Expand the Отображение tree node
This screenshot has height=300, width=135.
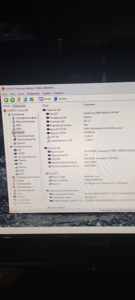11,184
